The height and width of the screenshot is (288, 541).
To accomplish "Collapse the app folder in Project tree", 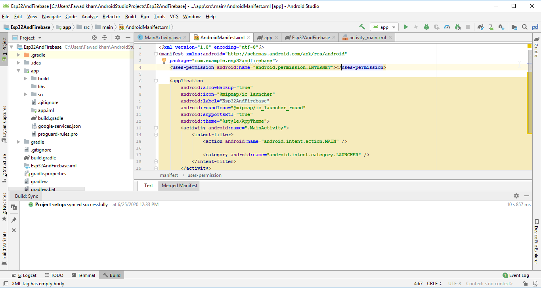I will (x=18, y=70).
